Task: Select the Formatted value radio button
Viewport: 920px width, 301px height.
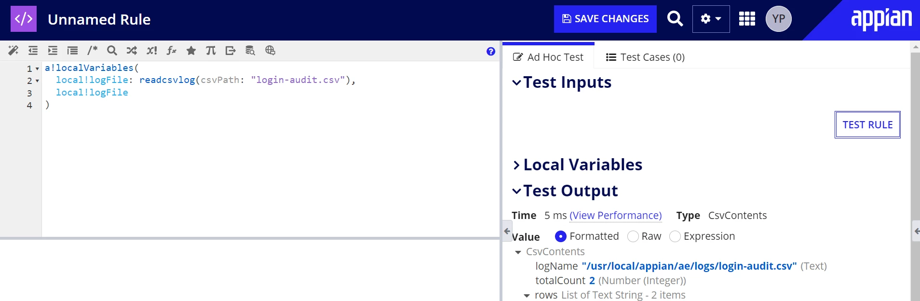Action: point(561,236)
